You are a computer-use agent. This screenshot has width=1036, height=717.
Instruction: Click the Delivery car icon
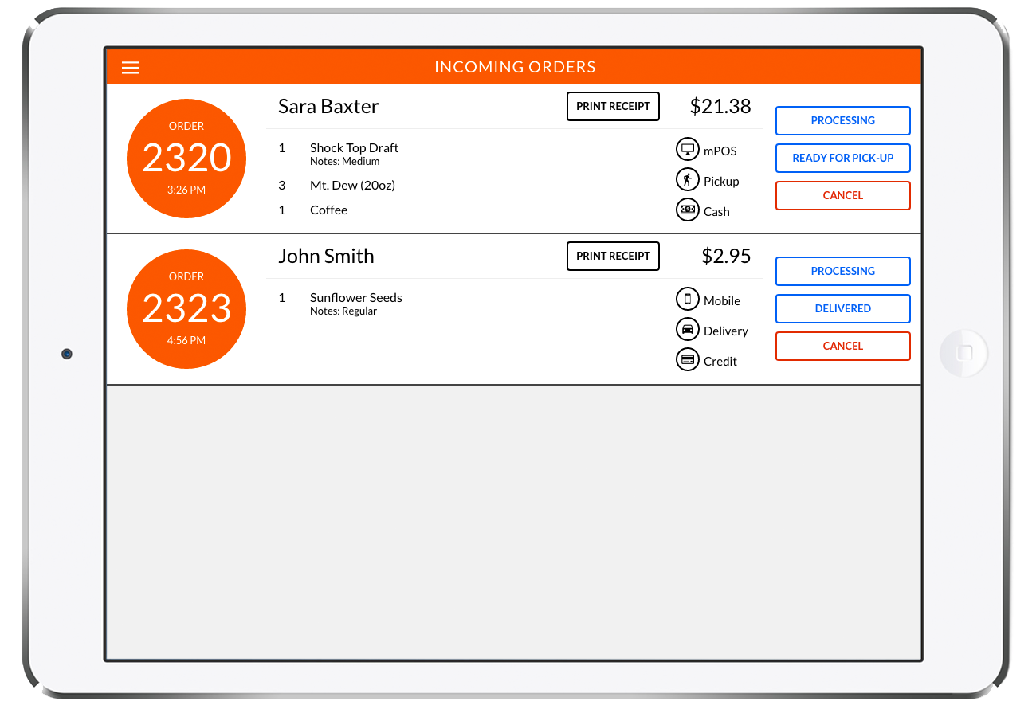coord(687,329)
